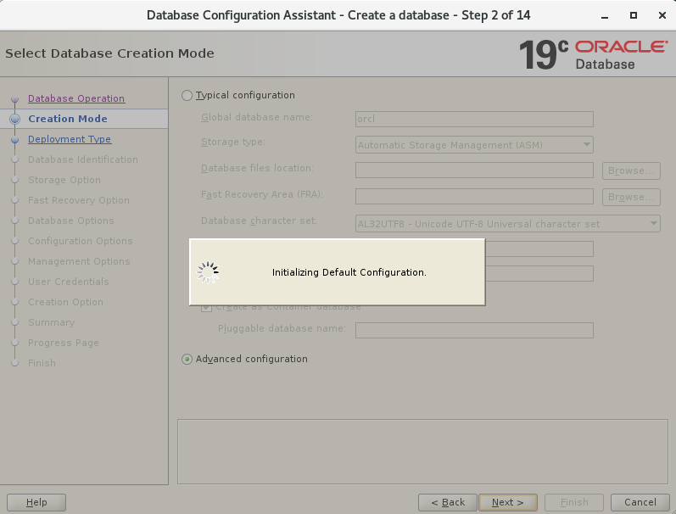Click the Creation Mode step bullet icon
Viewport: 676px width, 514px height.
[x=15, y=119]
